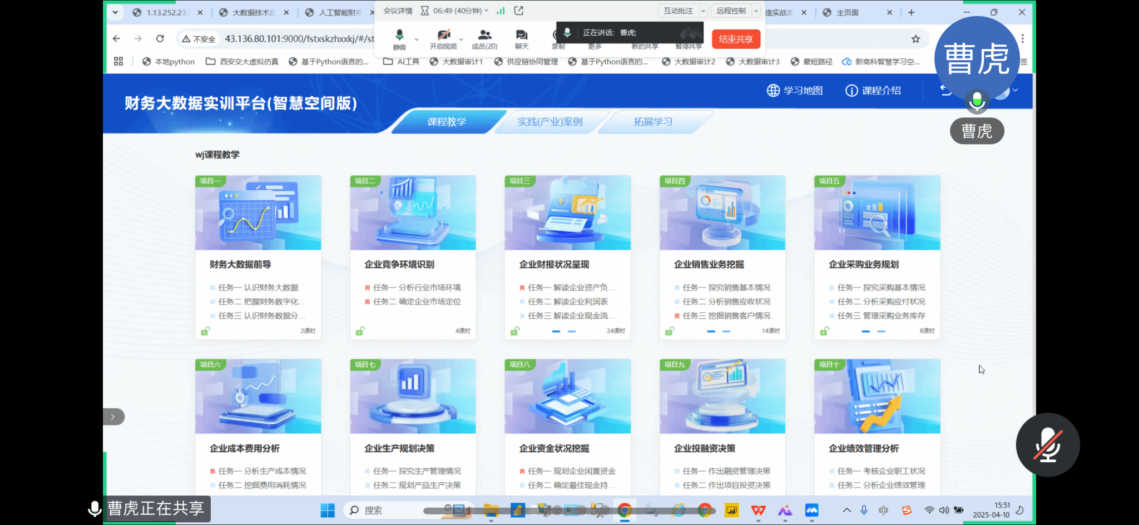Viewport: 1139px width, 525px height.
Task: Click the 学习地图 globe icon
Action: click(x=773, y=91)
